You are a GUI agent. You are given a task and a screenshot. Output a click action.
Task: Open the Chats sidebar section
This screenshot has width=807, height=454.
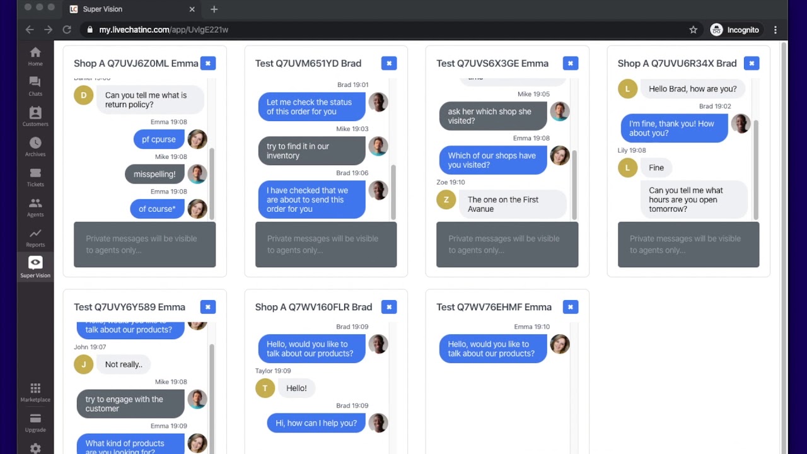tap(35, 86)
